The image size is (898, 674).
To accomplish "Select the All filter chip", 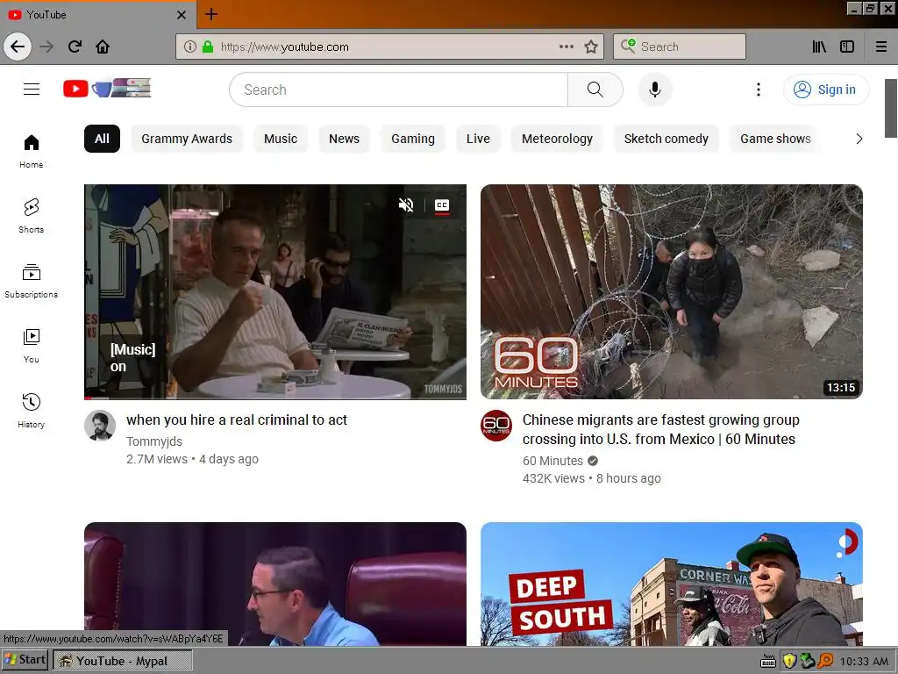I will point(102,139).
